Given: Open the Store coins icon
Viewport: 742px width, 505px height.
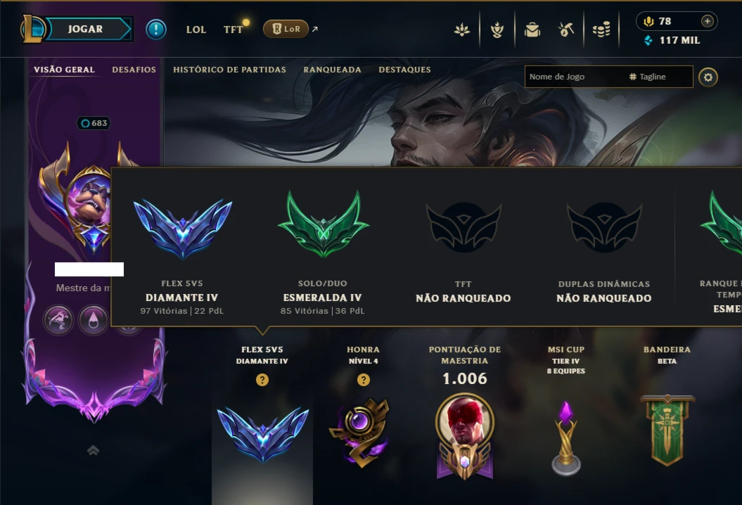Looking at the screenshot, I should [x=601, y=30].
